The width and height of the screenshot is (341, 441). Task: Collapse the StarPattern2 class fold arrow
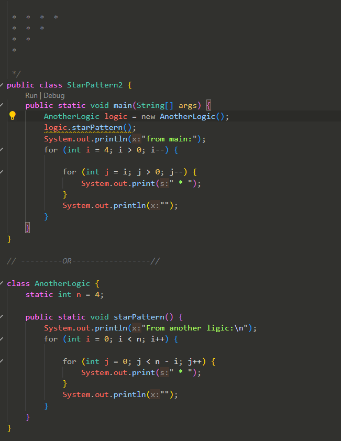pos(2,85)
